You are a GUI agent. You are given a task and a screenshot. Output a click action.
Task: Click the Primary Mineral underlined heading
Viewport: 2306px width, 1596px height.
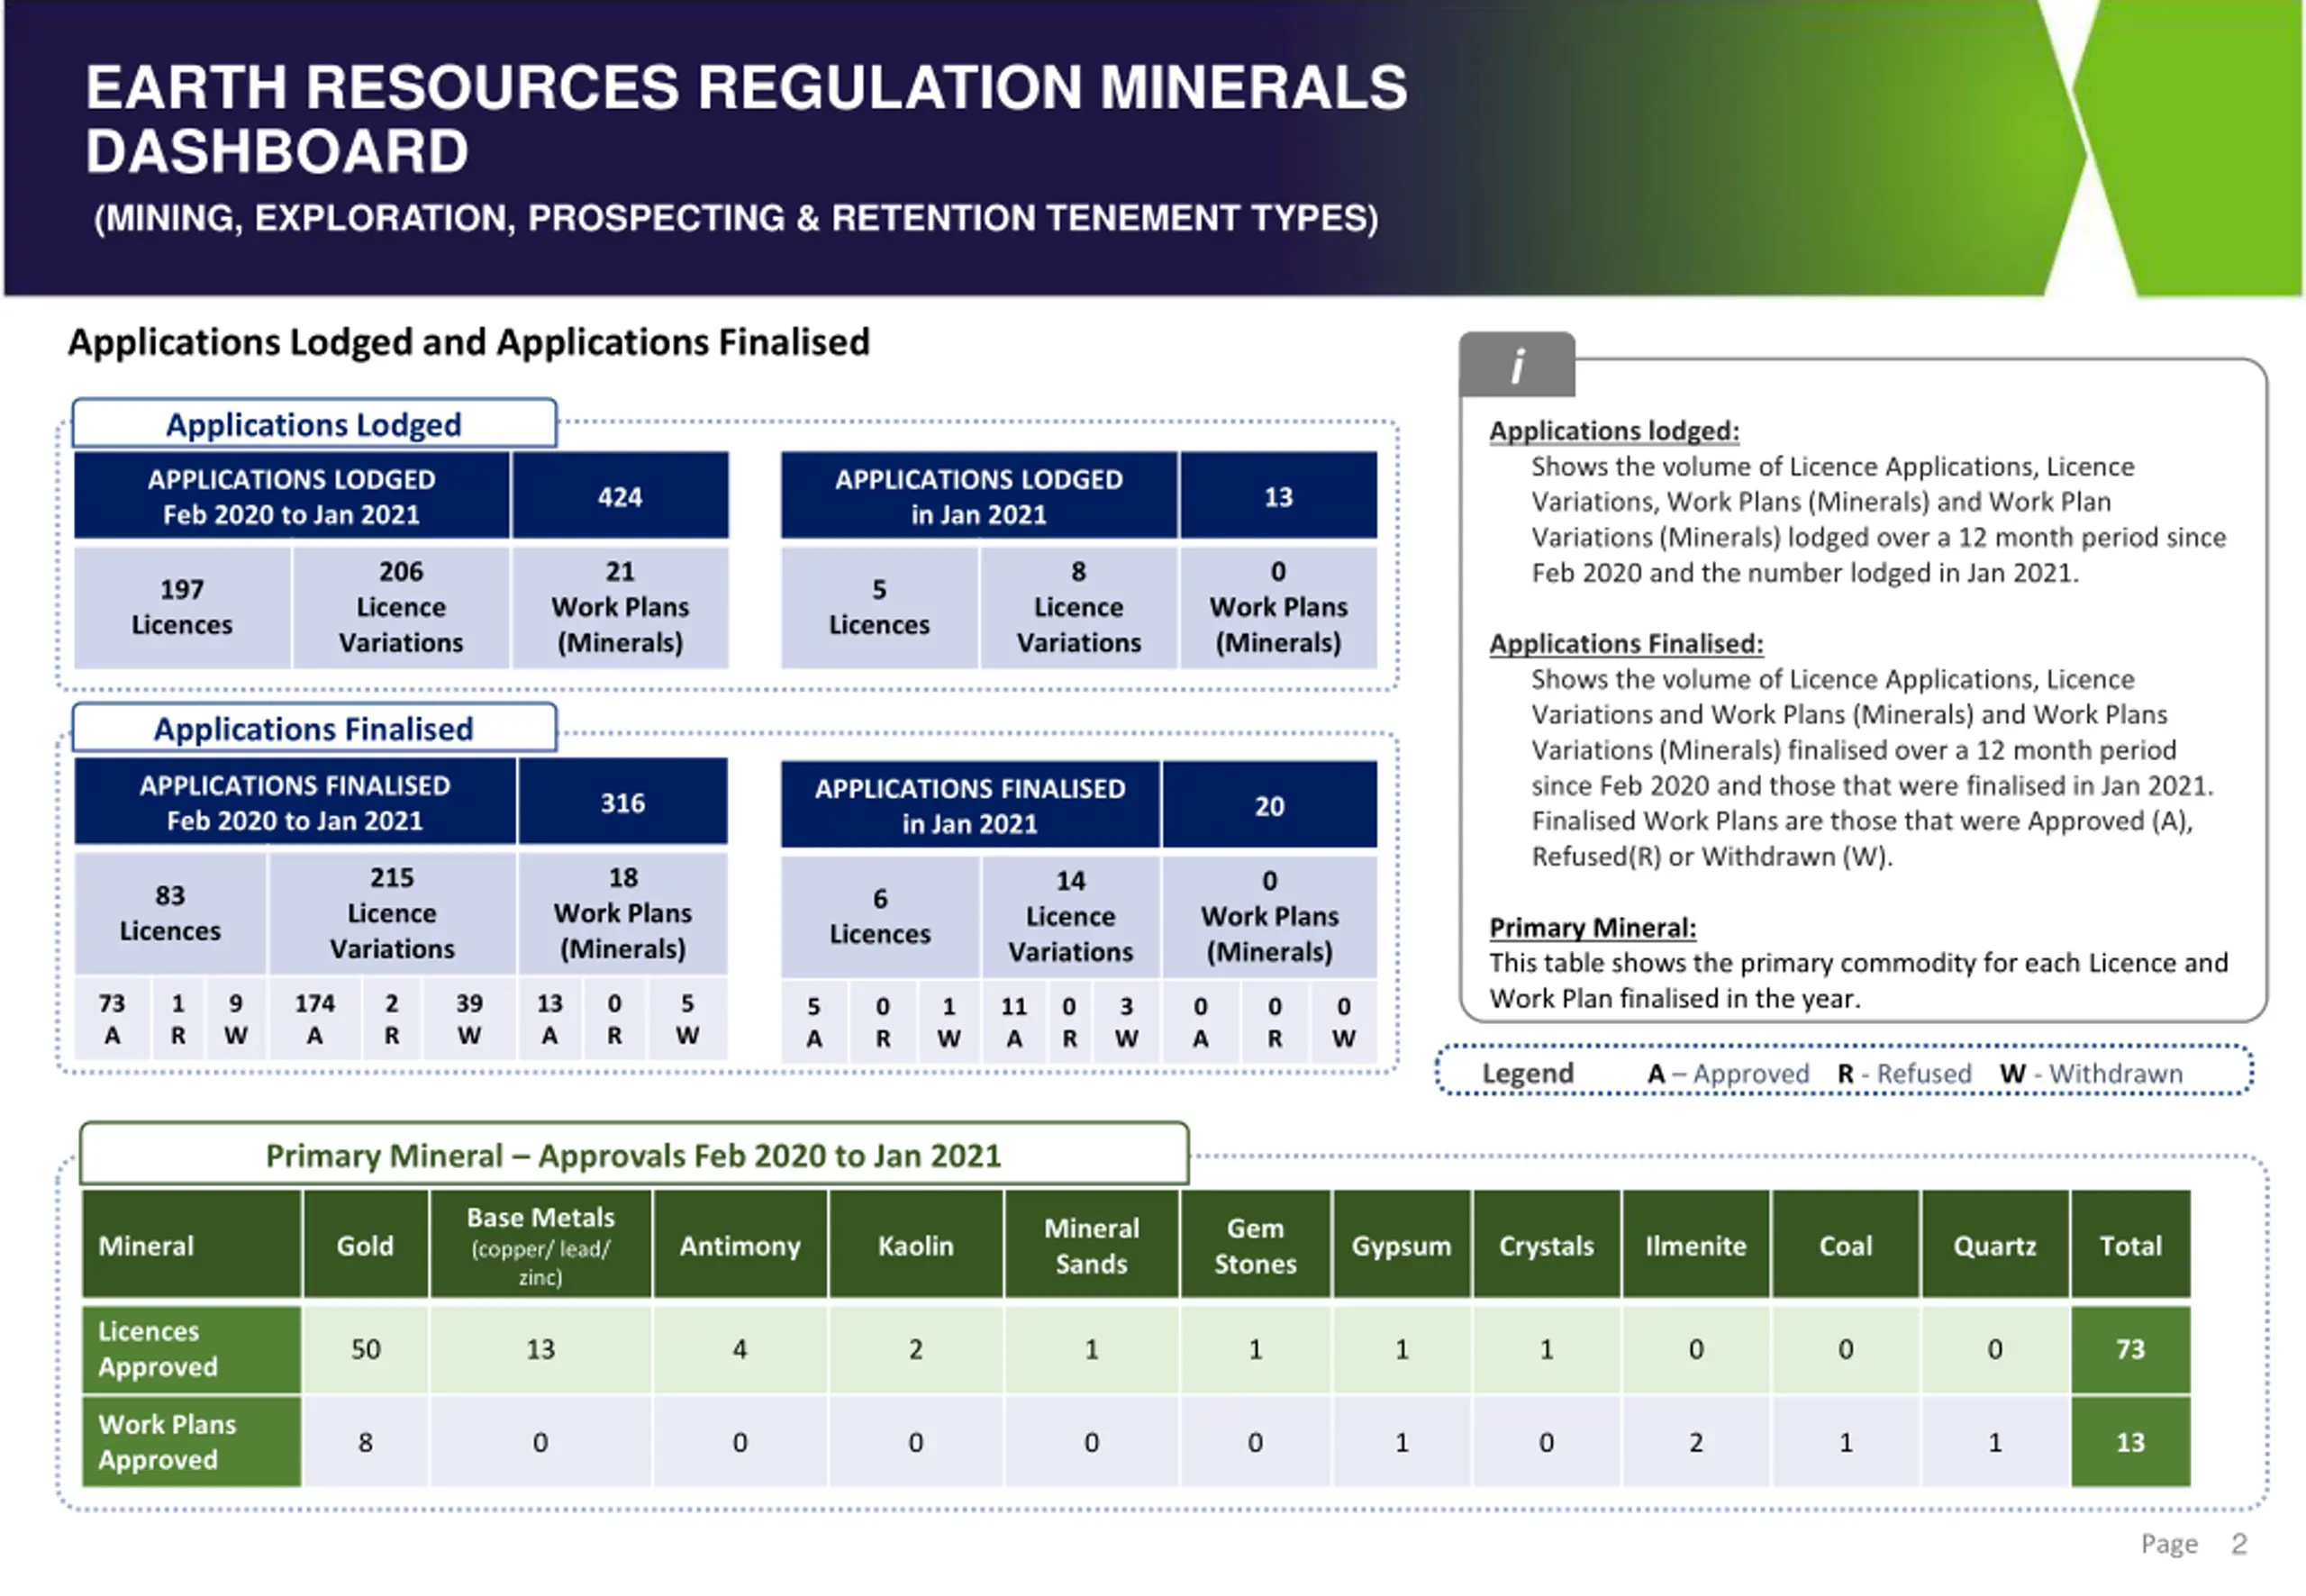1592,928
